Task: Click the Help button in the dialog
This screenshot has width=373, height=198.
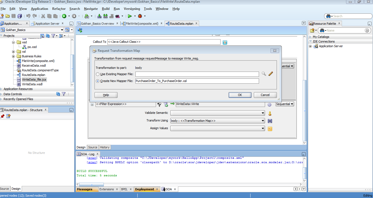Action: (x=106, y=95)
